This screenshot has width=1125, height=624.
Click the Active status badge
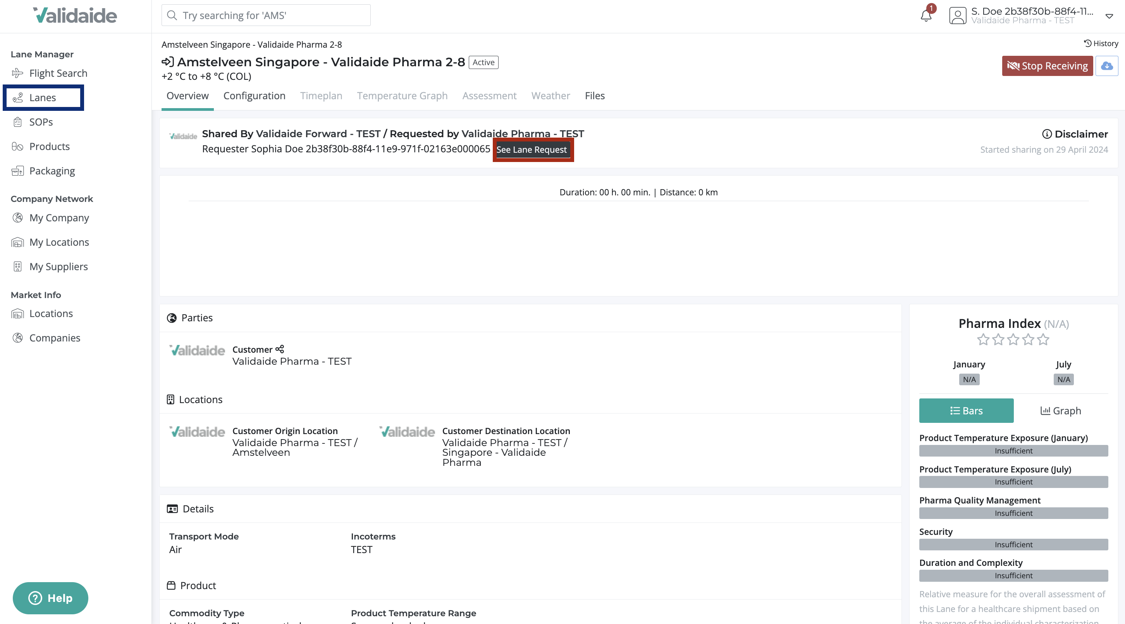[x=483, y=62]
